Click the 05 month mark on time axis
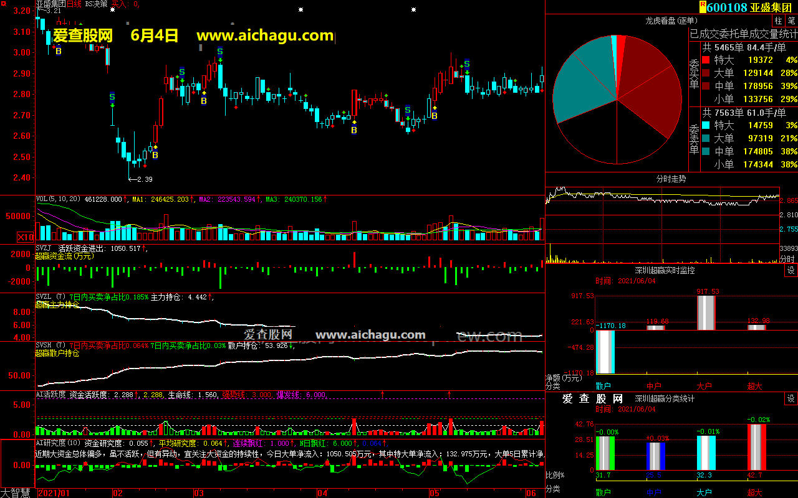 click(435, 493)
